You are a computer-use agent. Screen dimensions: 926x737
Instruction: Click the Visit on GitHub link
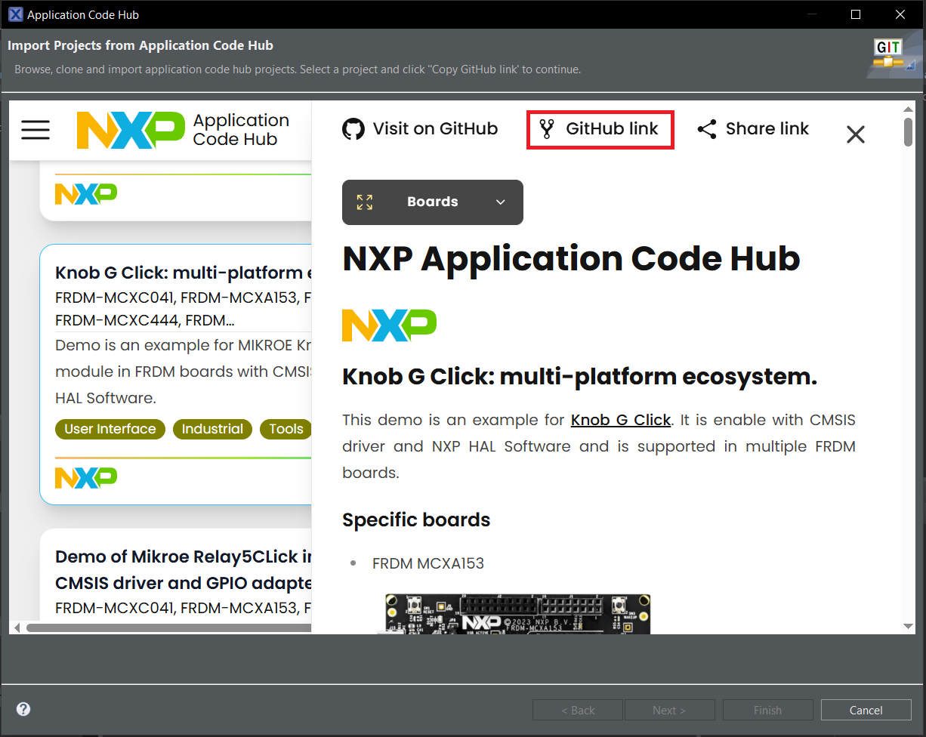pos(435,129)
